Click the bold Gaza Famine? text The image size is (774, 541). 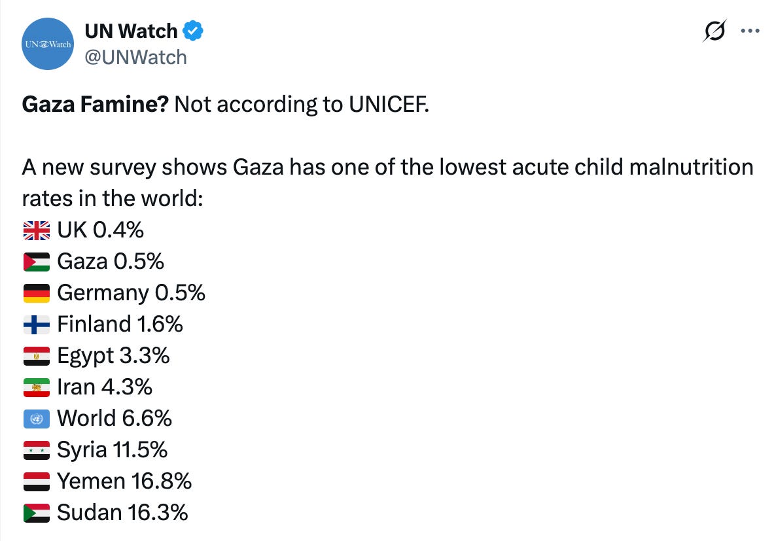[x=96, y=104]
